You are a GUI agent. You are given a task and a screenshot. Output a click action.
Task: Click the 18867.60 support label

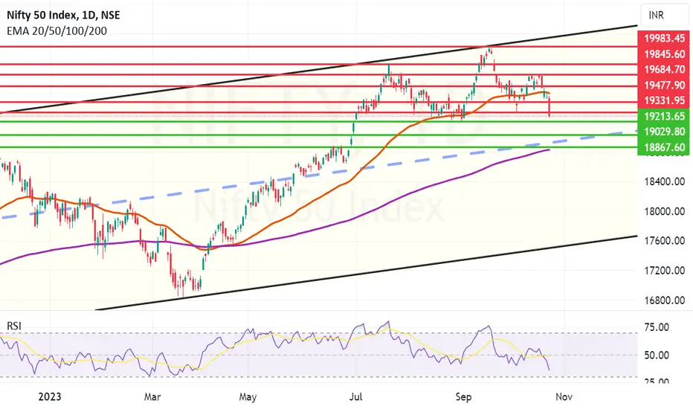664,147
